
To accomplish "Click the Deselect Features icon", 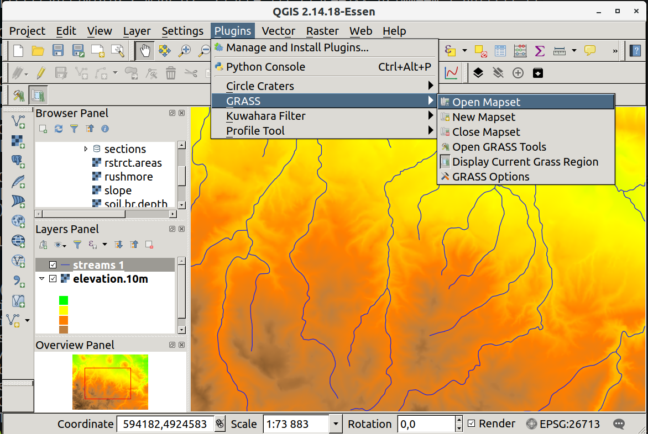I will (x=480, y=51).
